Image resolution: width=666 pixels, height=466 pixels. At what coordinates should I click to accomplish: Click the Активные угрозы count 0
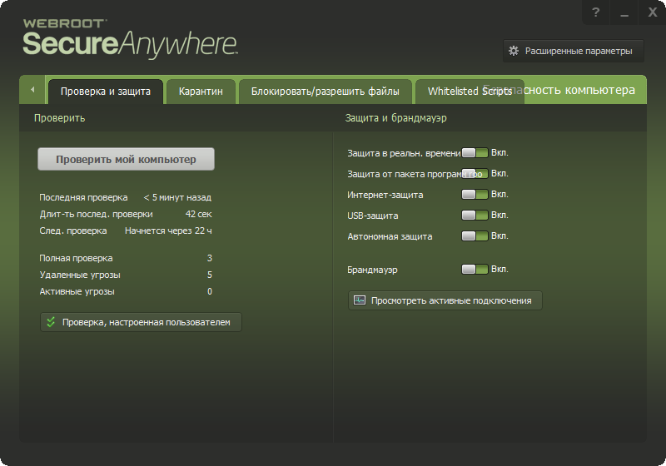coord(210,291)
